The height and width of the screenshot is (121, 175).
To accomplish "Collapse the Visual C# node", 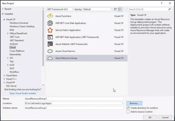I will pyautogui.click(x=4, y=19).
